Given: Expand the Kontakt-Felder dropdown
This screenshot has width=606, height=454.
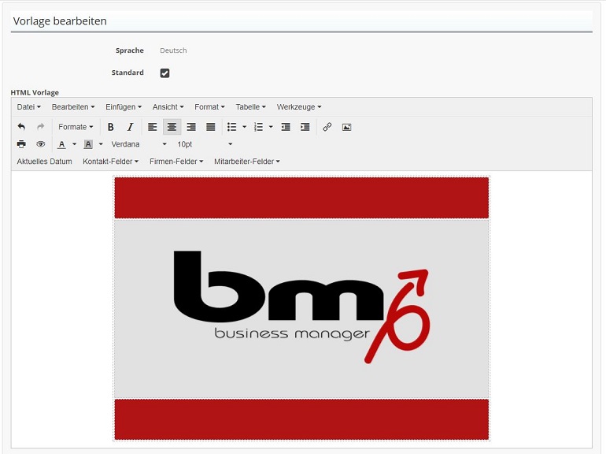Looking at the screenshot, I should [110, 162].
